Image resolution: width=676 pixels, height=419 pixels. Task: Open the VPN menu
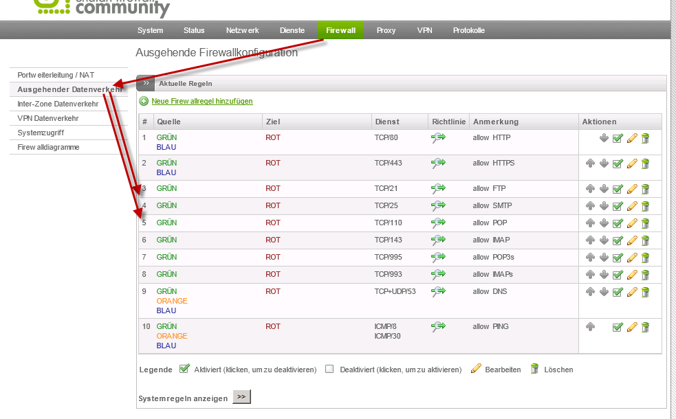[424, 30]
